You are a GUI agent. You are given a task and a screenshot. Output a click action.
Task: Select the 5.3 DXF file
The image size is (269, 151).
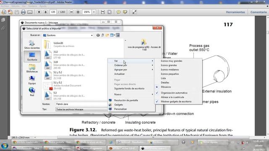[64, 96]
